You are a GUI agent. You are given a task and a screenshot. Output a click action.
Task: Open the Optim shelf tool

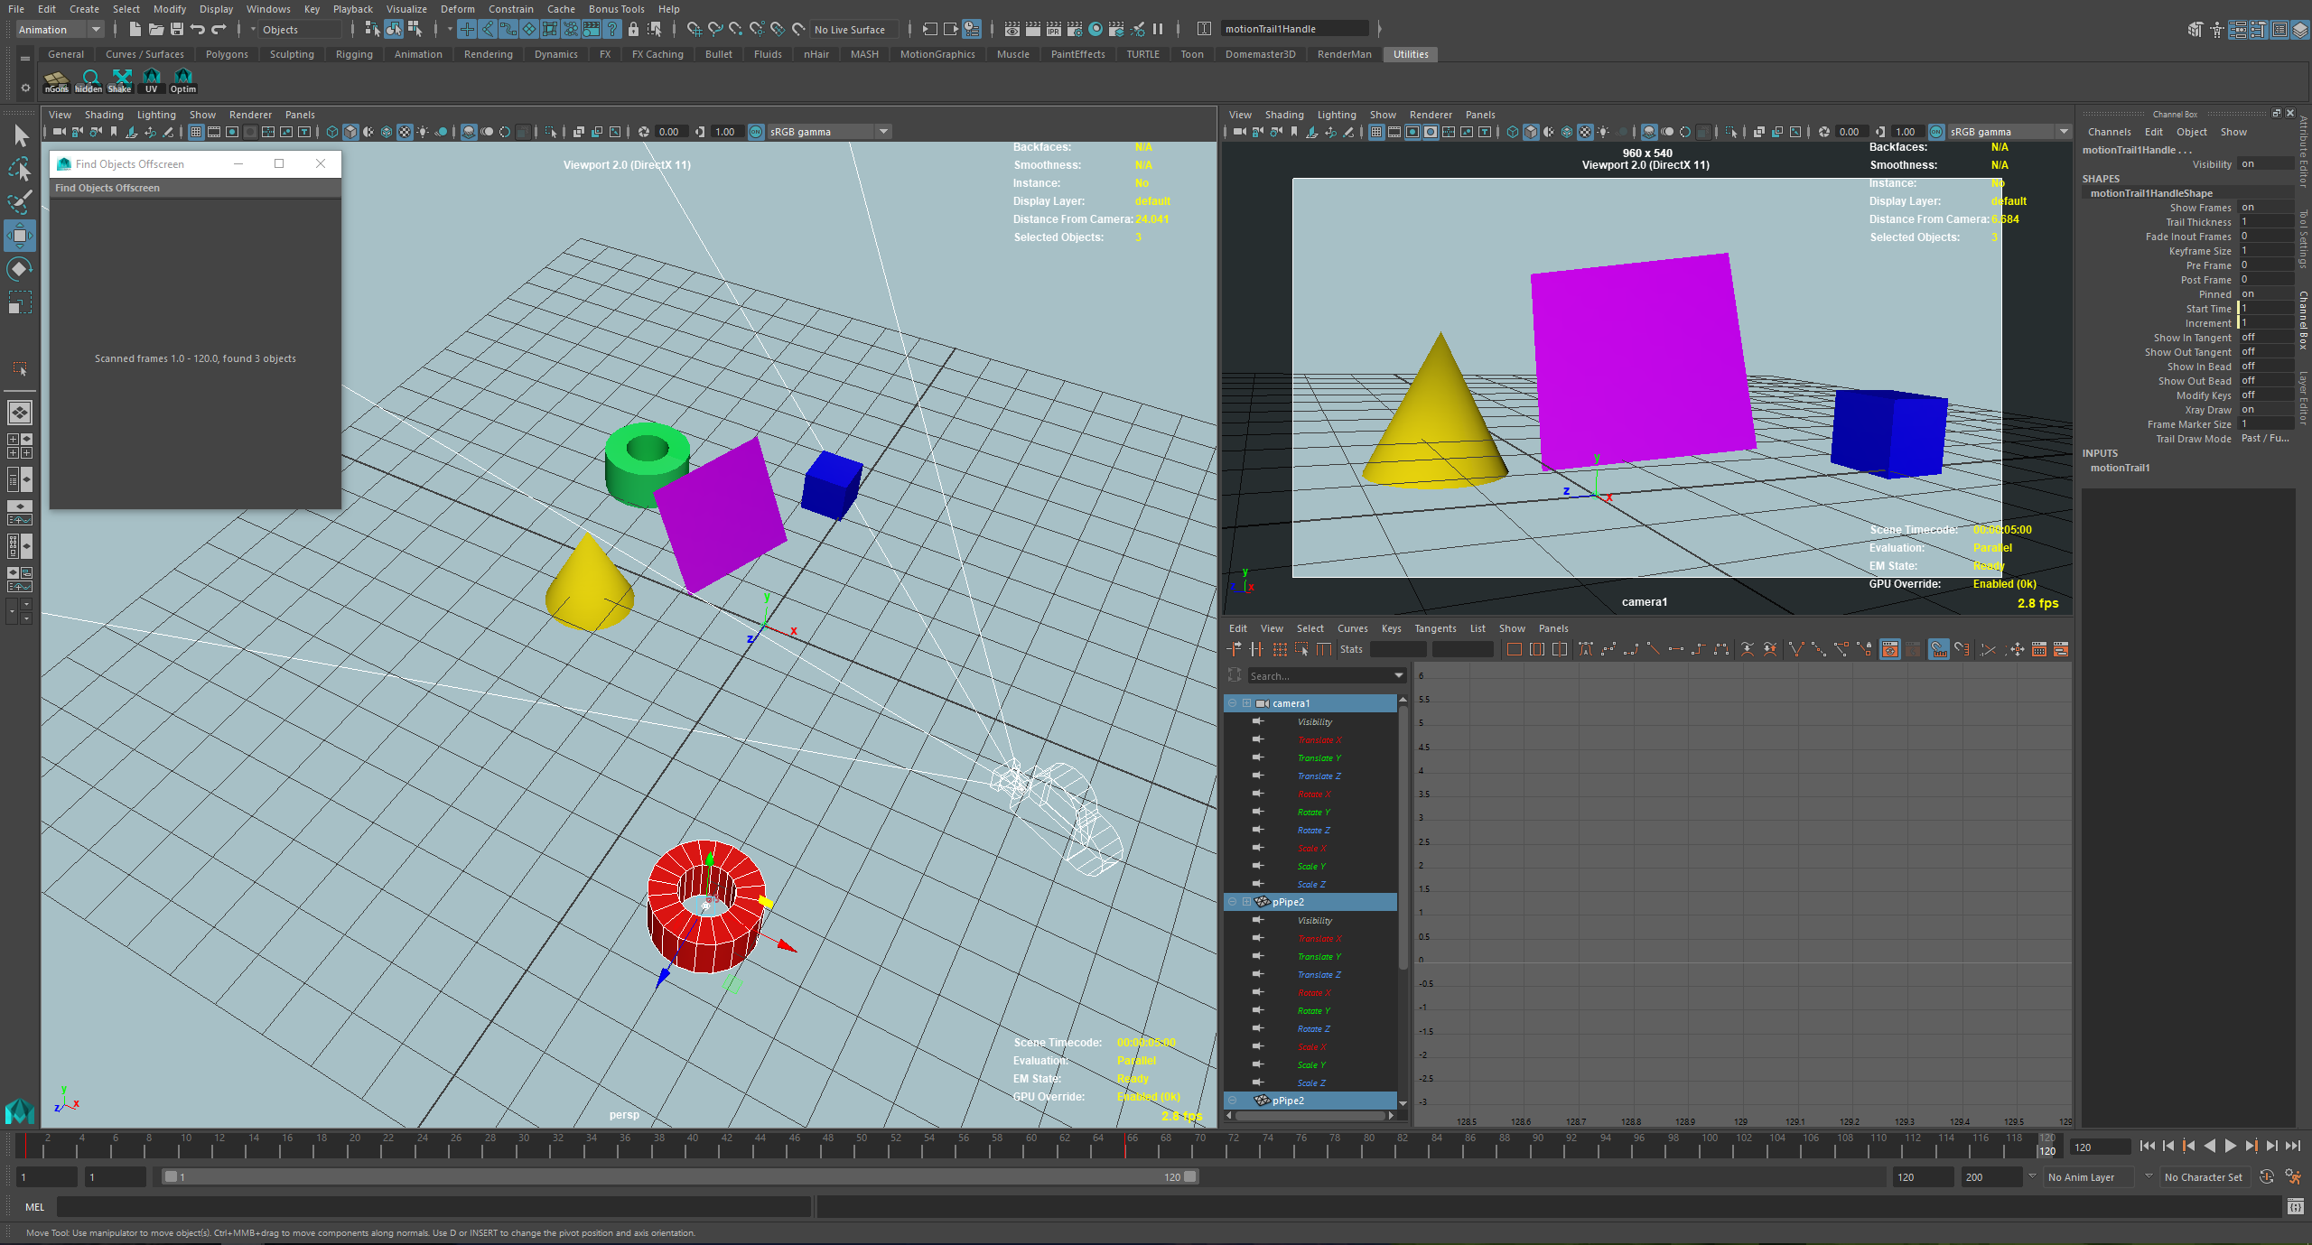pos(182,81)
